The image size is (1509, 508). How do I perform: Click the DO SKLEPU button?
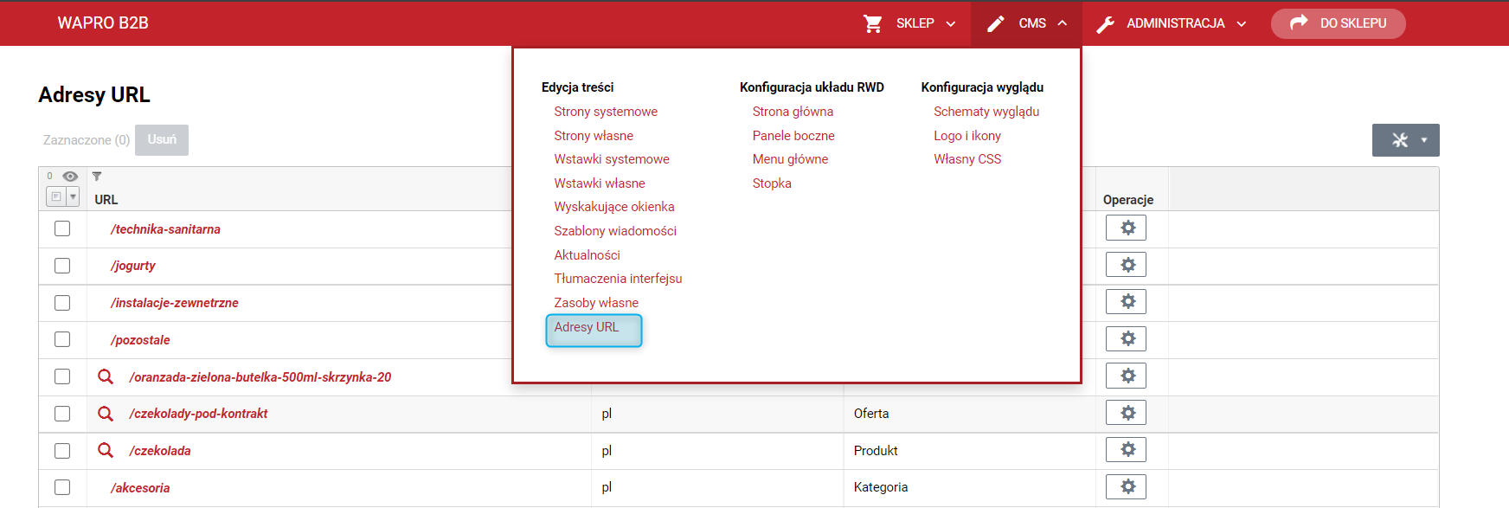[1338, 23]
